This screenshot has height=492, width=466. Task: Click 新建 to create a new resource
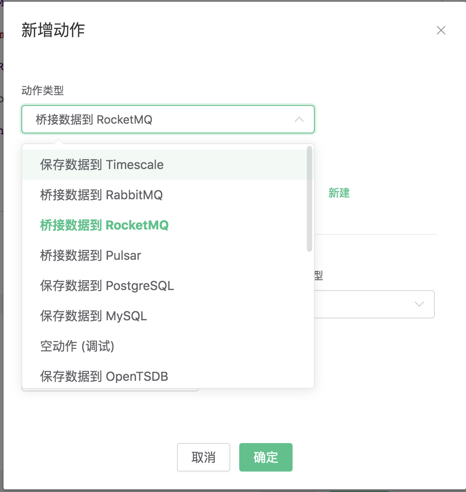pyautogui.click(x=339, y=193)
